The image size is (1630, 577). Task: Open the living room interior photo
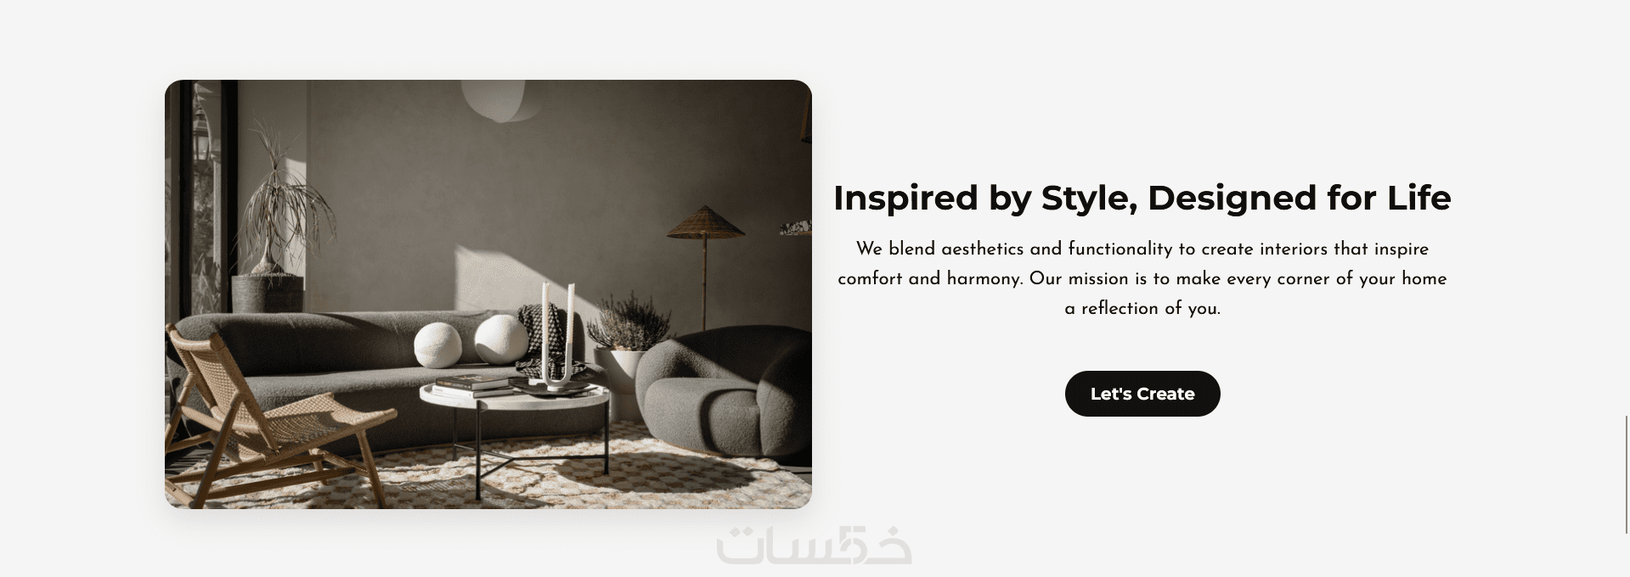(488, 294)
